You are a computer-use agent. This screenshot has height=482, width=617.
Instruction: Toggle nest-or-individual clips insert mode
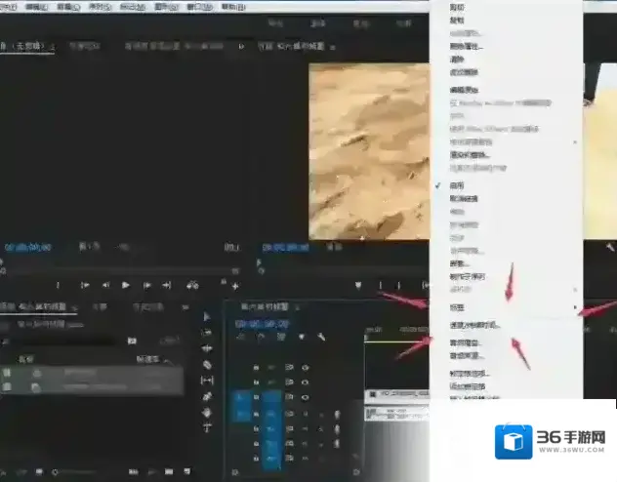(240, 337)
